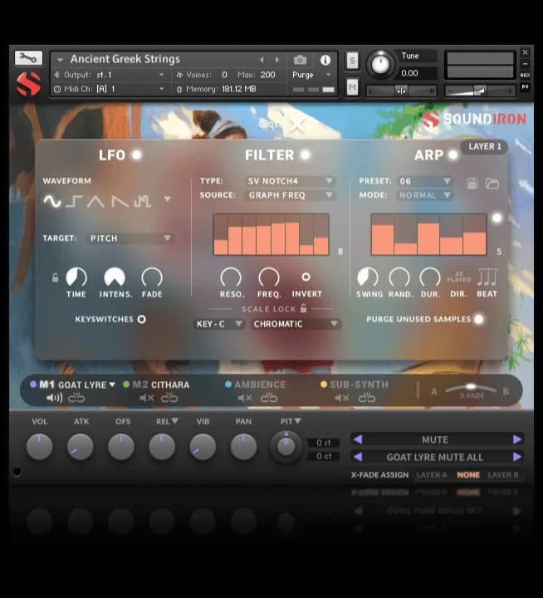Click the beat notes icon in ARP
This screenshot has height=598, width=543.
[487, 277]
